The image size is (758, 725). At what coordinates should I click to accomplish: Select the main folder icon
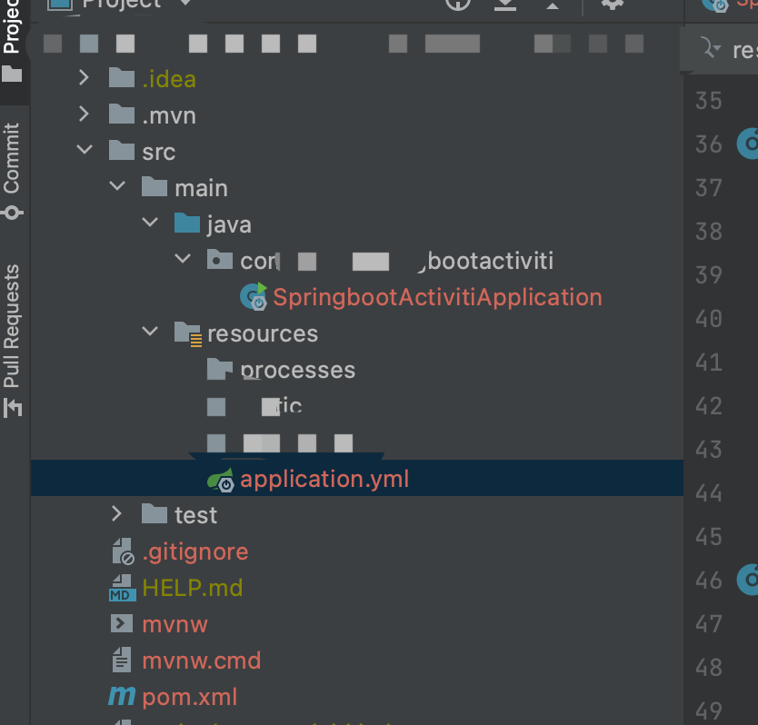[155, 186]
